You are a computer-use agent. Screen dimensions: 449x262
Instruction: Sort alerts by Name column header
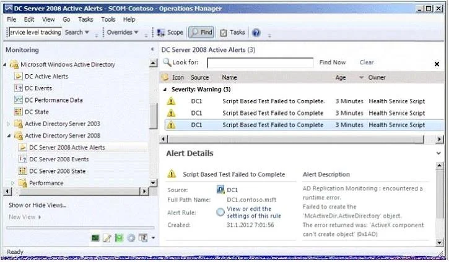pos(229,77)
